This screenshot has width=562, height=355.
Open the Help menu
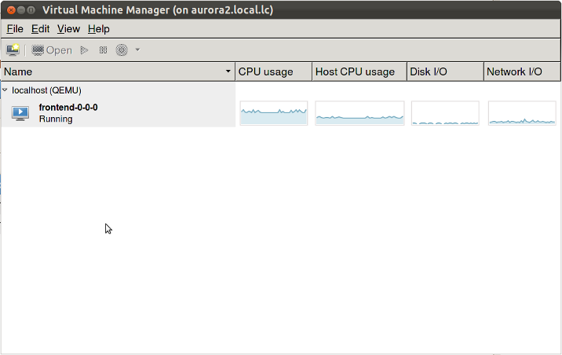[99, 29]
